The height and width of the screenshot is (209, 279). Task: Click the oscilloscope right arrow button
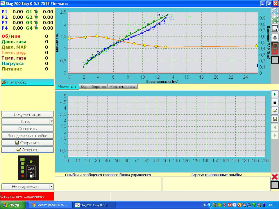(275, 135)
